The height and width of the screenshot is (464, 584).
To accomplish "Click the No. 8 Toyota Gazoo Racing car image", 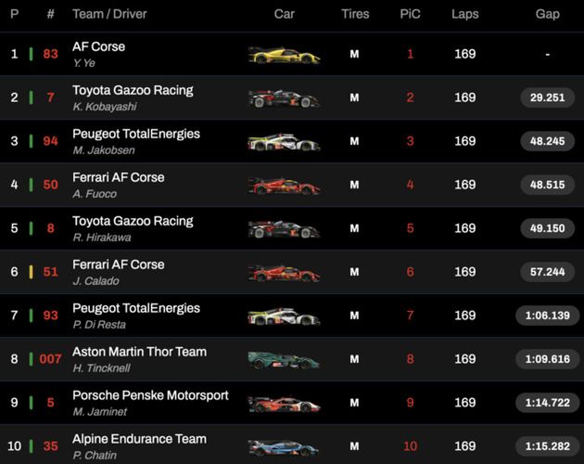I will tap(284, 229).
